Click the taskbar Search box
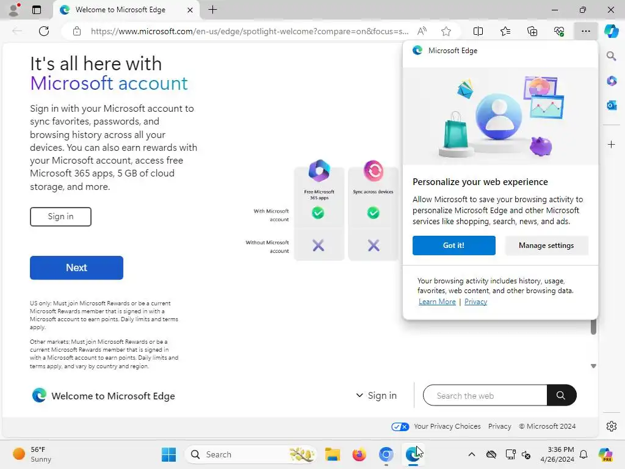This screenshot has height=469, width=625. 250,454
